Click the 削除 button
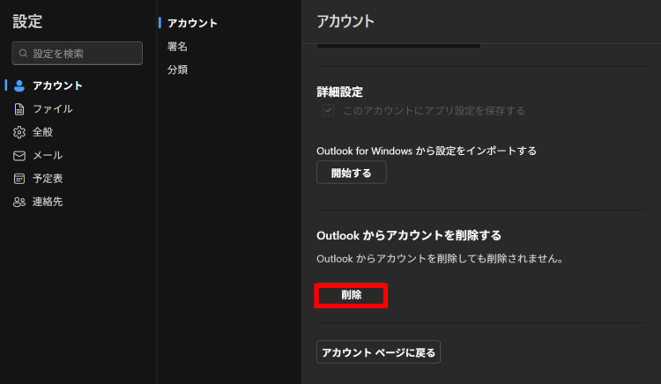The width and height of the screenshot is (661, 384). click(x=351, y=295)
